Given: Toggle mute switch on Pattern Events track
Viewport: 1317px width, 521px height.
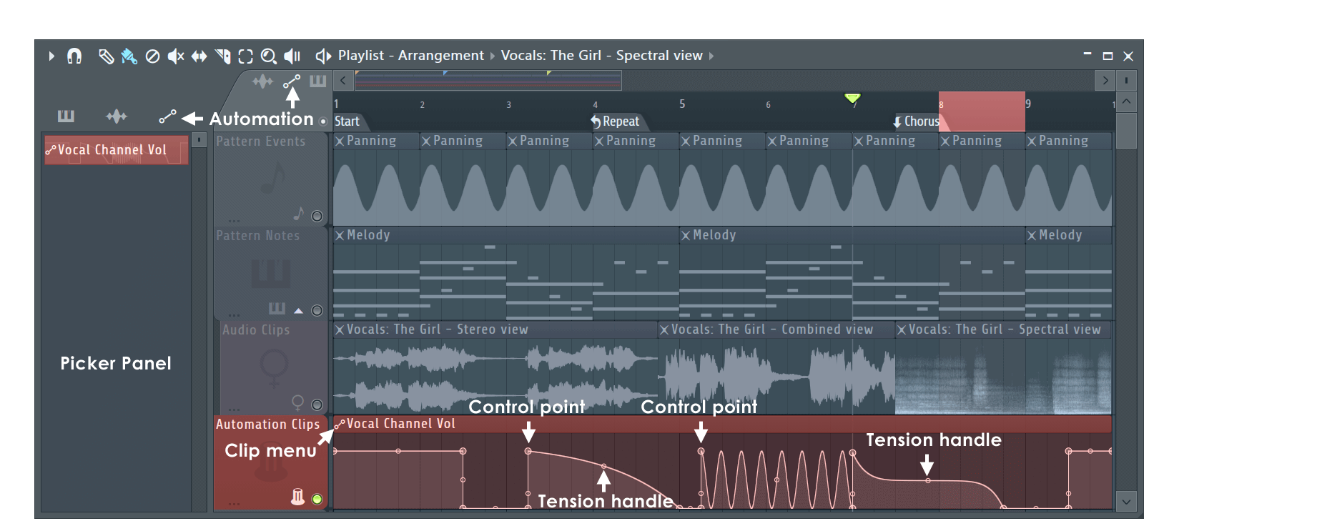Looking at the screenshot, I should click(x=317, y=216).
